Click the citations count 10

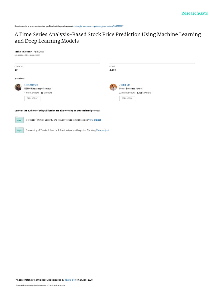pos(16,70)
